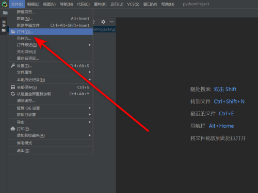Open the 重构(R) menu

click(100, 4)
